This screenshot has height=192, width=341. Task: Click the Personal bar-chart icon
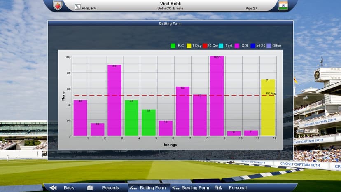click(x=218, y=187)
